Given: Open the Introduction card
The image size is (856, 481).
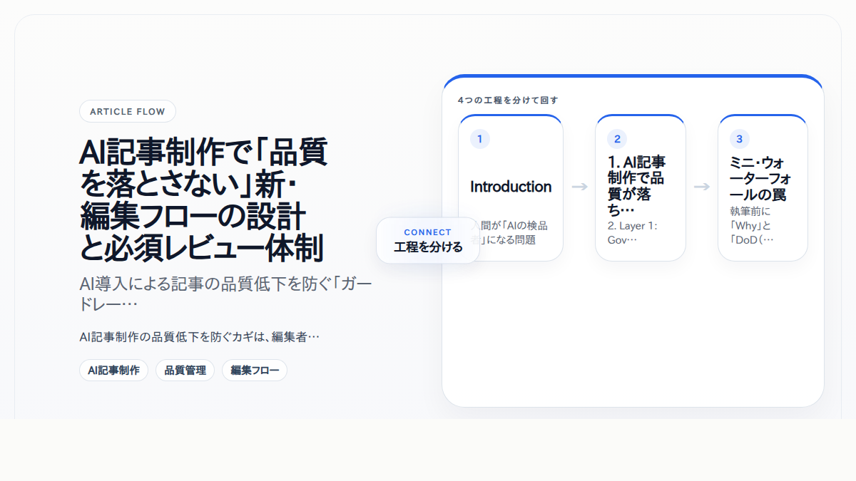Looking at the screenshot, I should pyautogui.click(x=511, y=187).
